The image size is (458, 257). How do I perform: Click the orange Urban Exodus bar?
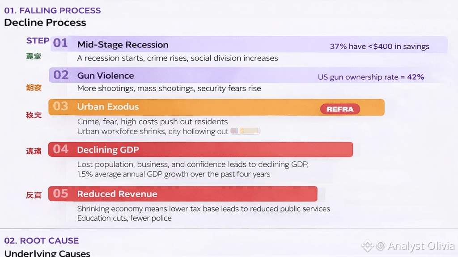(x=216, y=107)
